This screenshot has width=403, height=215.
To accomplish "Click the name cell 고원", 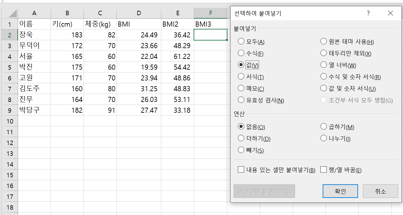I will click(34, 78).
